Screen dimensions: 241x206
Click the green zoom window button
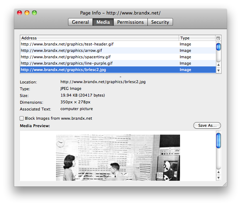click(x=34, y=13)
